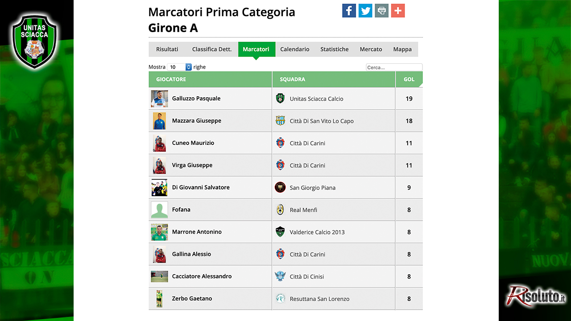Select the Statistiche tab

pyautogui.click(x=335, y=49)
